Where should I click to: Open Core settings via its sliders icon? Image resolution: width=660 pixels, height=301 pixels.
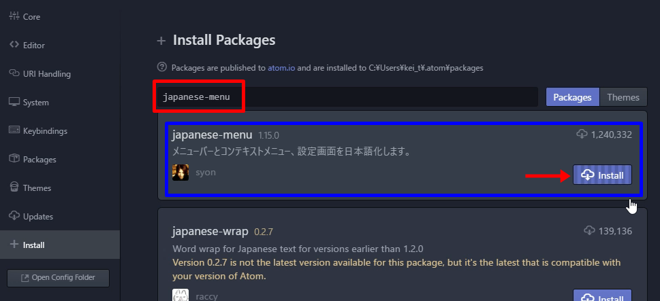pos(14,16)
